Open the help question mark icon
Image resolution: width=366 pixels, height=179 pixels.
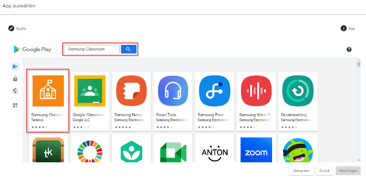click(349, 49)
